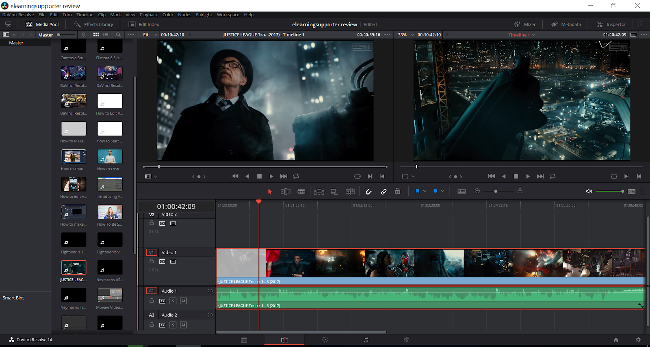The width and height of the screenshot is (650, 347).
Task: Solo the Audio 1 track
Action: (173, 301)
